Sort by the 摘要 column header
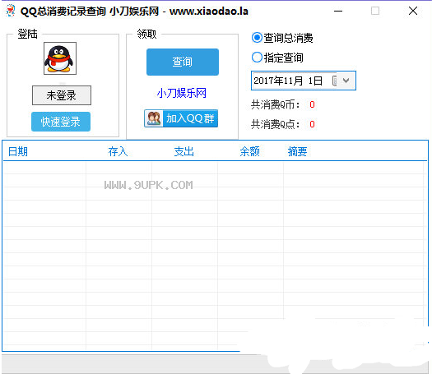The height and width of the screenshot is (374, 432). coord(298,151)
